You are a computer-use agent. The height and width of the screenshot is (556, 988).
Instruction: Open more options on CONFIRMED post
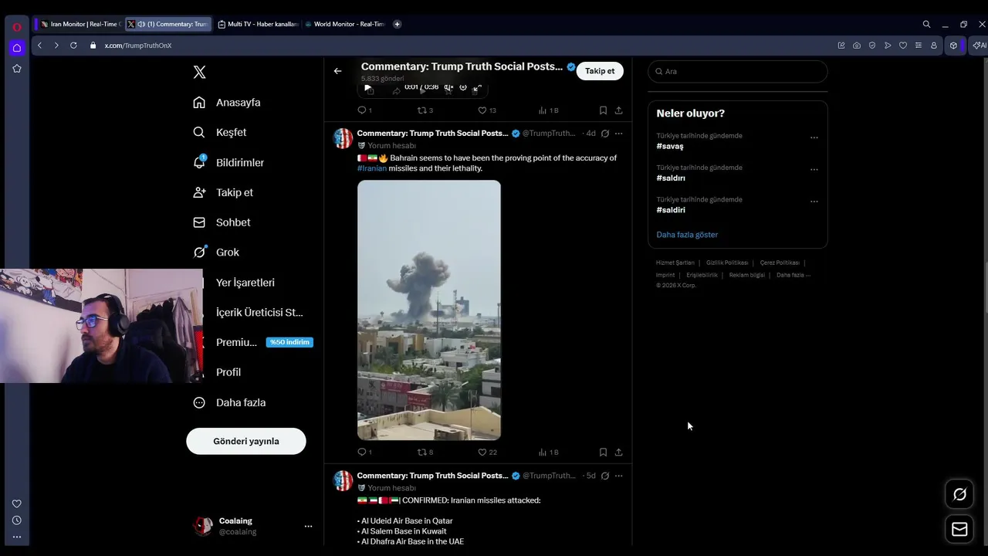click(618, 476)
